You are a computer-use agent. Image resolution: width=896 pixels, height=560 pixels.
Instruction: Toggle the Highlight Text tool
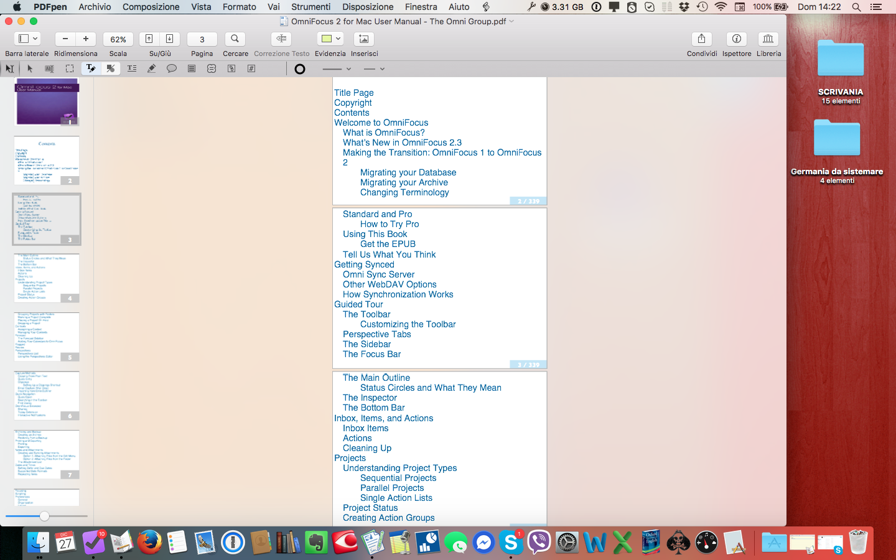(91, 68)
